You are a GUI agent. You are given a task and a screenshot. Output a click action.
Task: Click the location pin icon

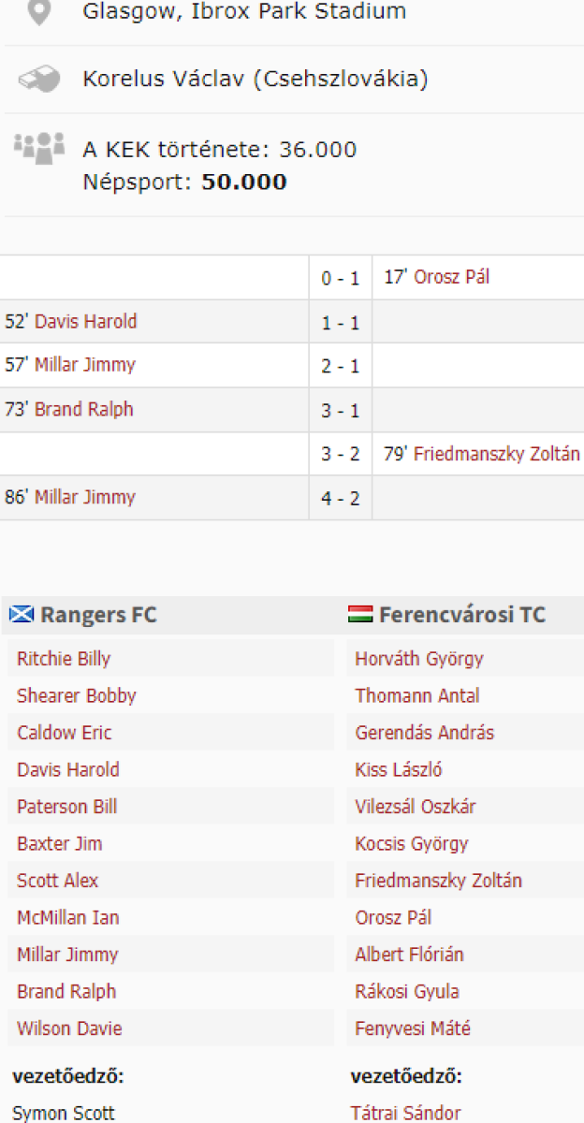click(x=38, y=12)
